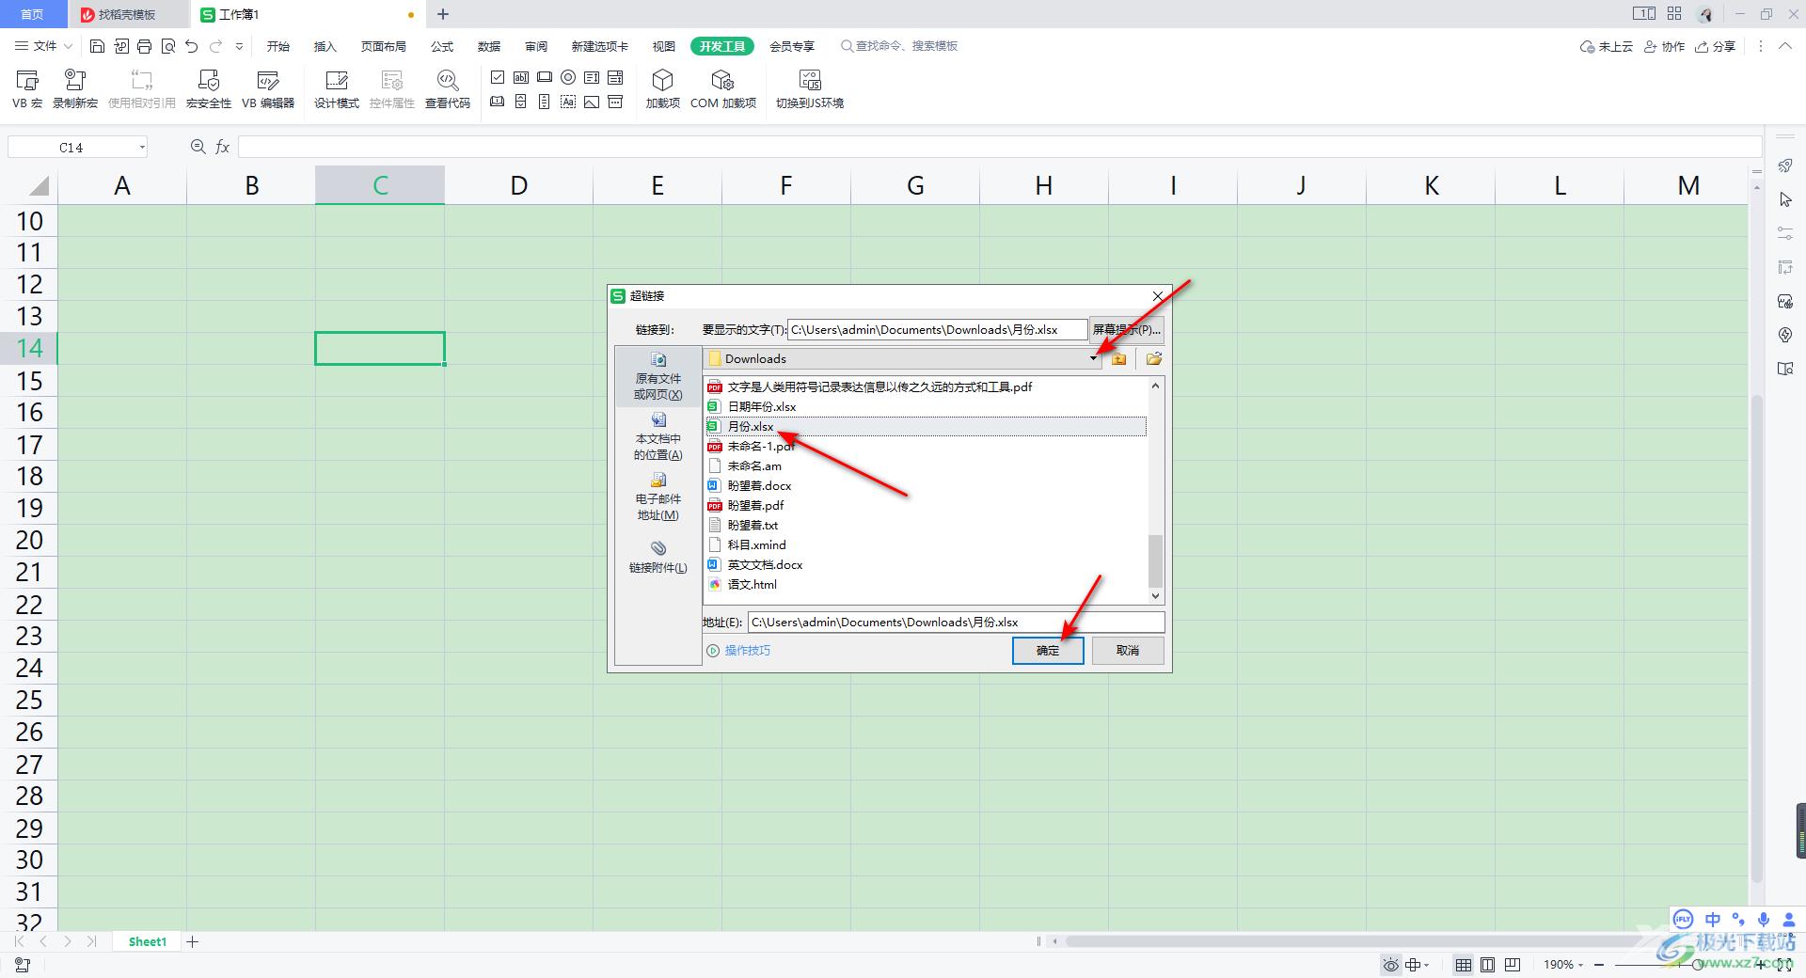
Task: Open COM 加载项 dialog
Action: tap(722, 89)
